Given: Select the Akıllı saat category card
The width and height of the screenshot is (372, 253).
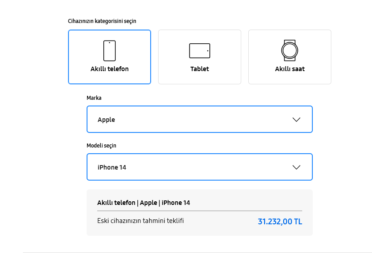Looking at the screenshot, I should pos(290,57).
